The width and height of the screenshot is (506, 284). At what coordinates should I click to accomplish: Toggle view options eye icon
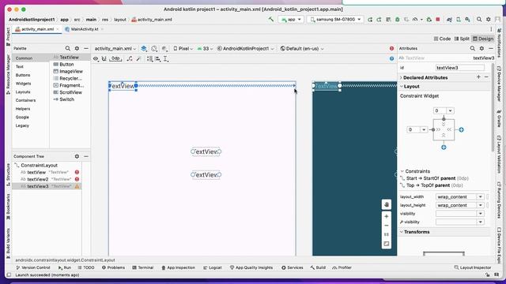96,58
